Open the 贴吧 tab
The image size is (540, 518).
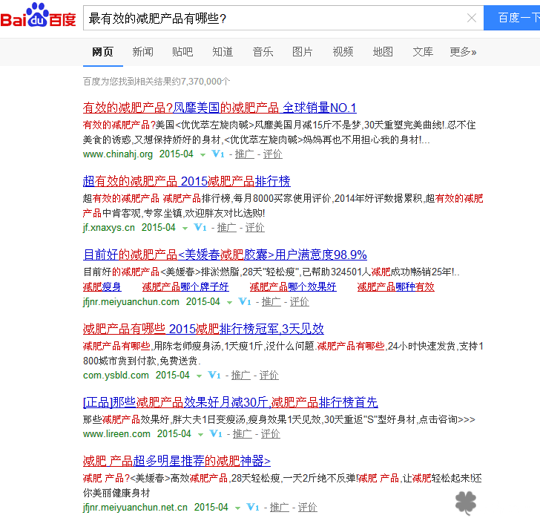tap(182, 52)
